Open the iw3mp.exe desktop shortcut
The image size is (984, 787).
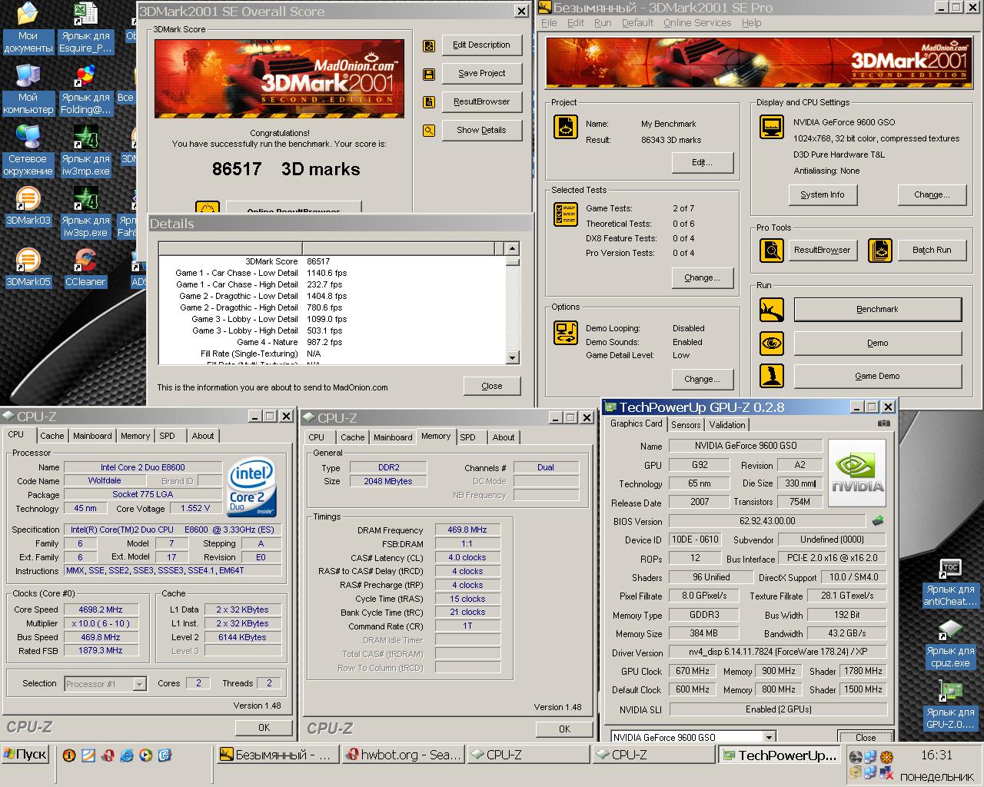point(85,150)
